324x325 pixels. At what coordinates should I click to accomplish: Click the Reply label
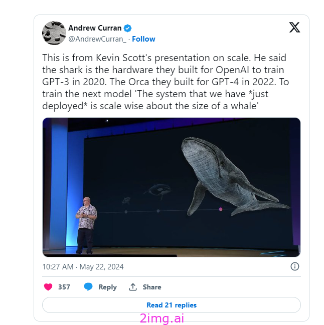pyautogui.click(x=107, y=287)
